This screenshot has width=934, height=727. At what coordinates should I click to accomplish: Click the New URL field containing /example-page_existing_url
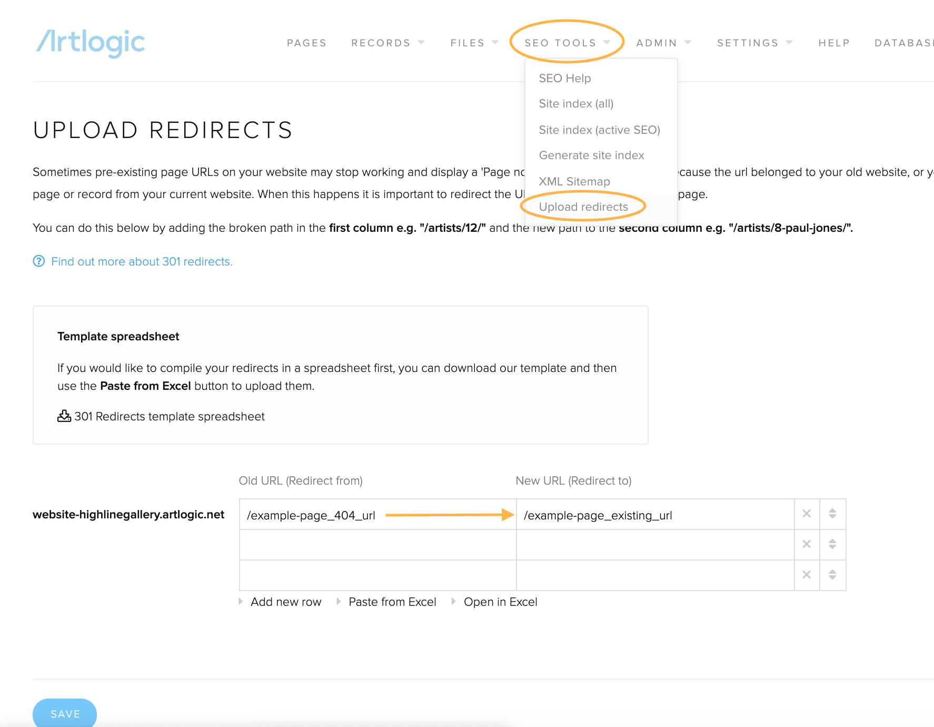point(655,515)
